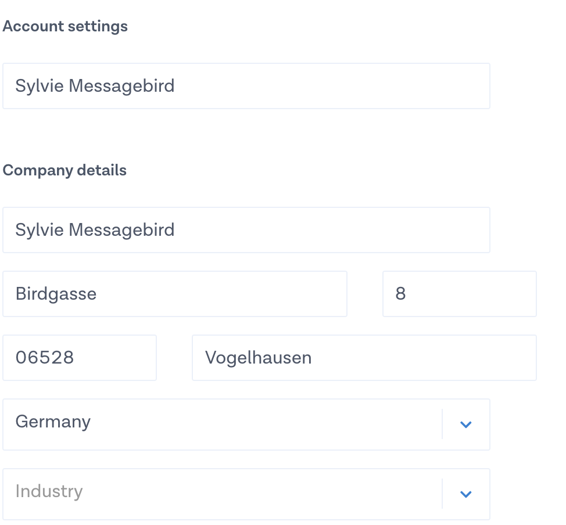Viewport: 566px width, 525px height.
Task: Click the gray Industry placeholder text
Action: (x=49, y=491)
